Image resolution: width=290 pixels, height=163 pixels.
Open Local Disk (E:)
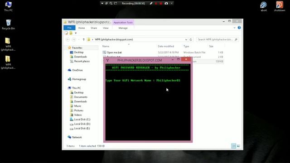coord(82,129)
